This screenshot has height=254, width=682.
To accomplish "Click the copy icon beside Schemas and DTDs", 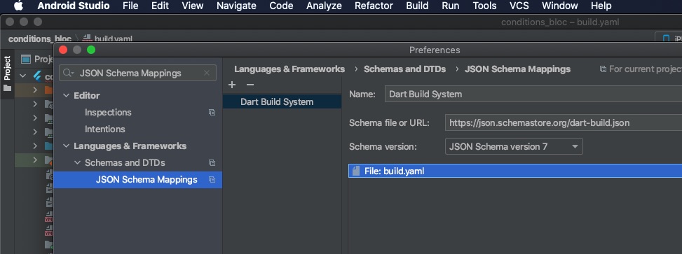I will pos(212,163).
